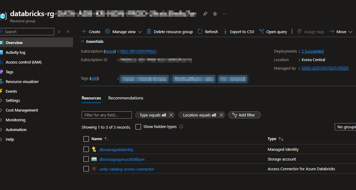This screenshot has width=356, height=190.
Task: Remove the Location equals all filter
Action: click(x=221, y=115)
